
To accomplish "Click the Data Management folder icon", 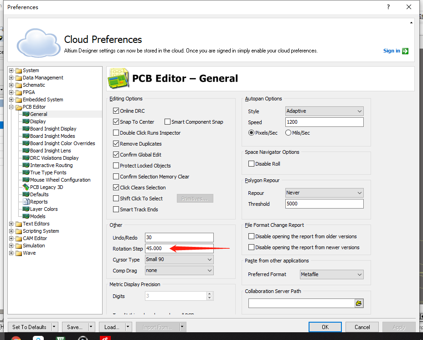I will tap(19, 78).
